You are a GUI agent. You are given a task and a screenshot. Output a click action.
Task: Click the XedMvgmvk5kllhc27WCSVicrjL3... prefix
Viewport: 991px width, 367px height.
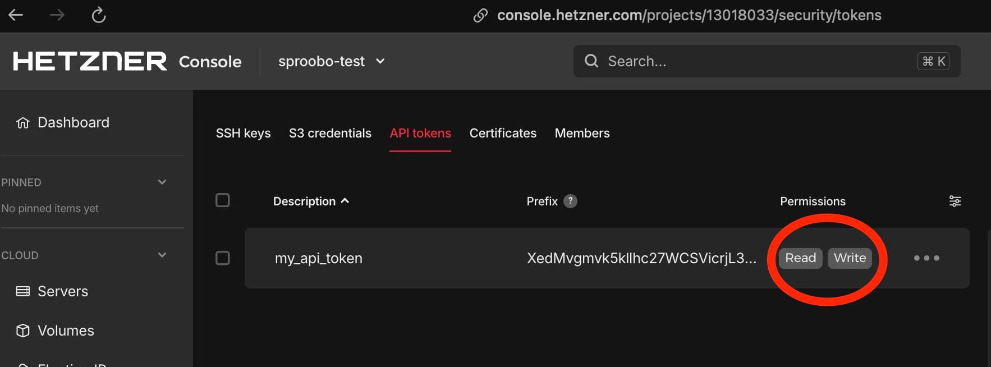(x=641, y=258)
